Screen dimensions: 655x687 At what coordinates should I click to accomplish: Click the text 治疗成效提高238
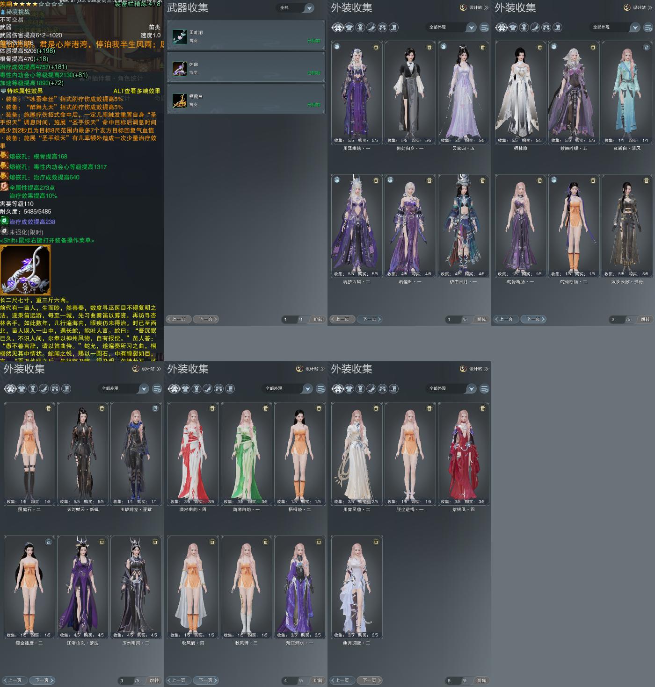32,222
